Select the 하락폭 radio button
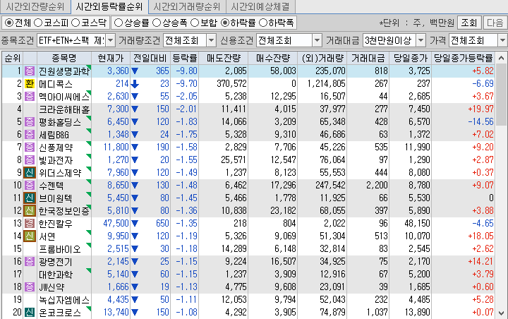Screen dimensions: 508x319 (x=263, y=23)
